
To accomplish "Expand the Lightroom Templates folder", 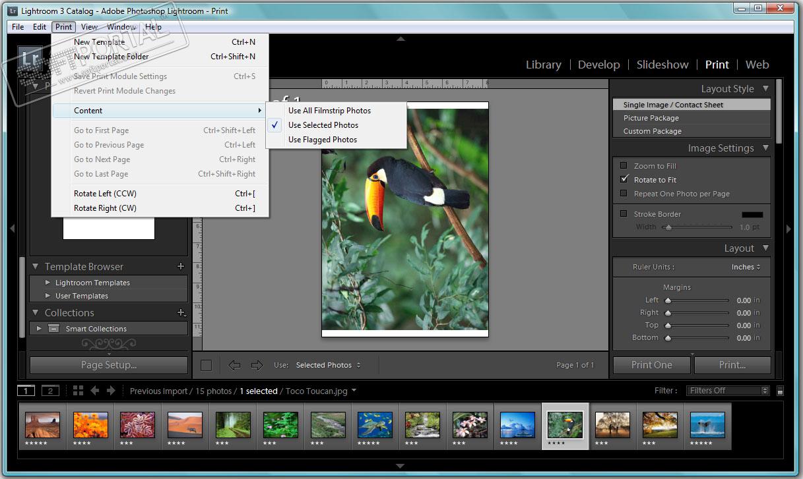I will [x=48, y=283].
